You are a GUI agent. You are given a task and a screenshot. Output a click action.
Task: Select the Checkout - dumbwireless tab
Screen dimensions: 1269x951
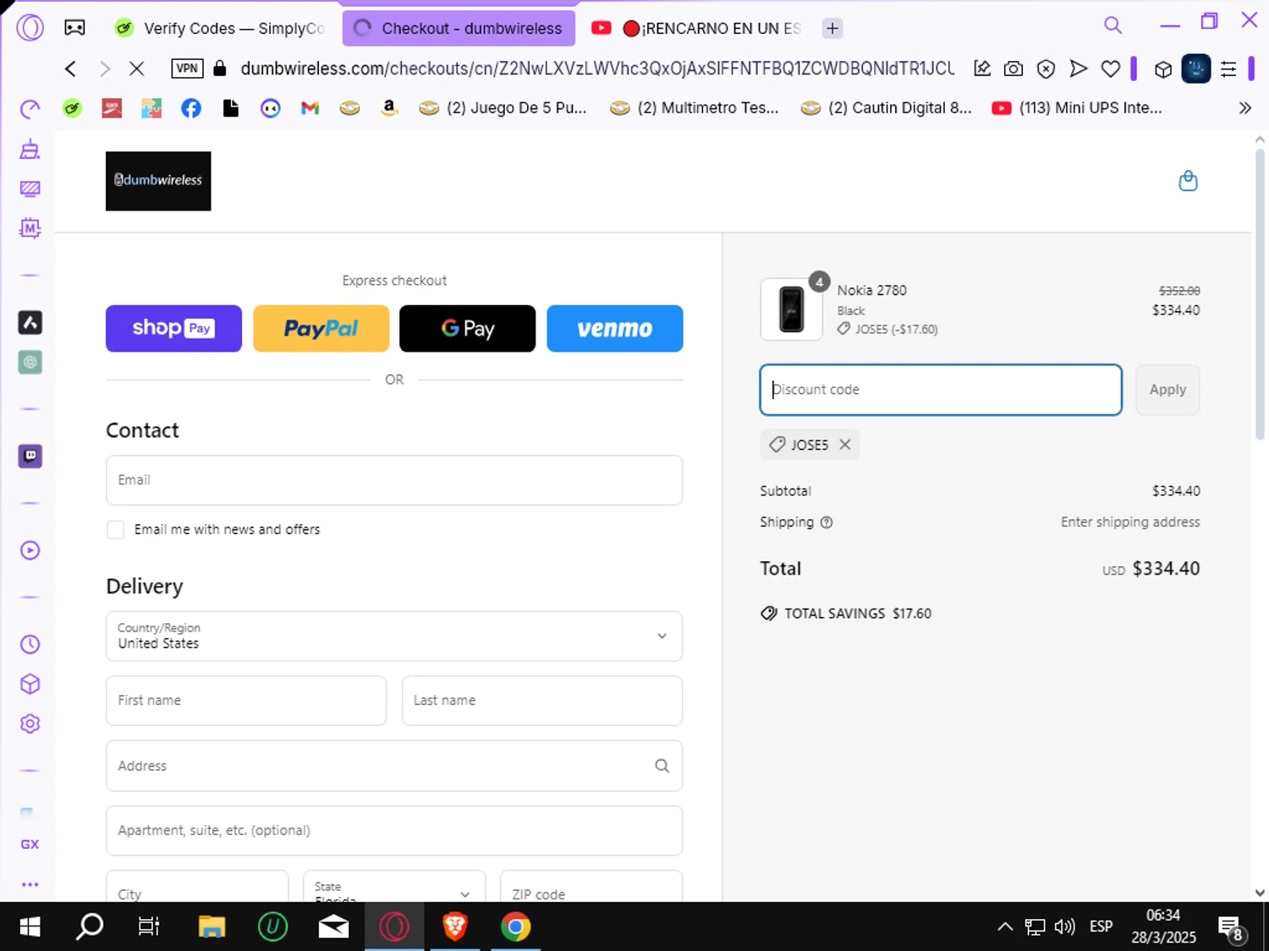point(459,28)
